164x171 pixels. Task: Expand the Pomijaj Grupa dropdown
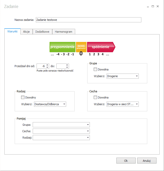(61, 125)
